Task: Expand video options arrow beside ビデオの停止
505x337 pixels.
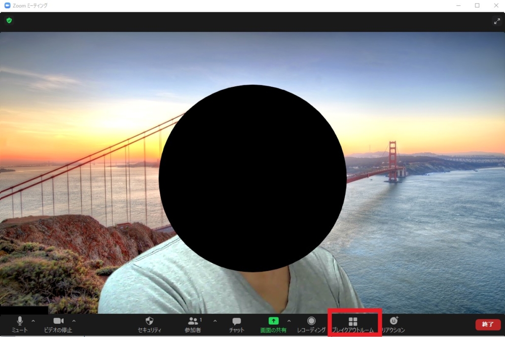Action: 74,321
